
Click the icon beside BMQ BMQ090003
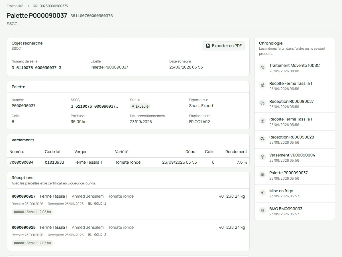coord(262,210)
